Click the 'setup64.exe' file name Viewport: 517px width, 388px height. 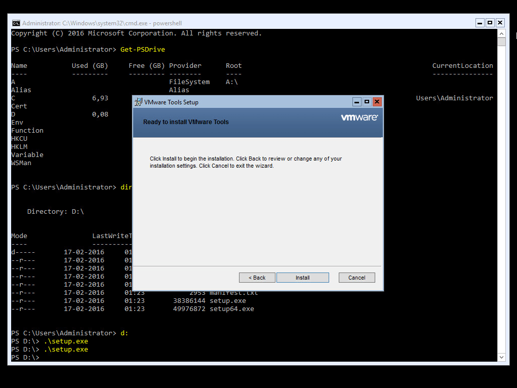tap(232, 309)
